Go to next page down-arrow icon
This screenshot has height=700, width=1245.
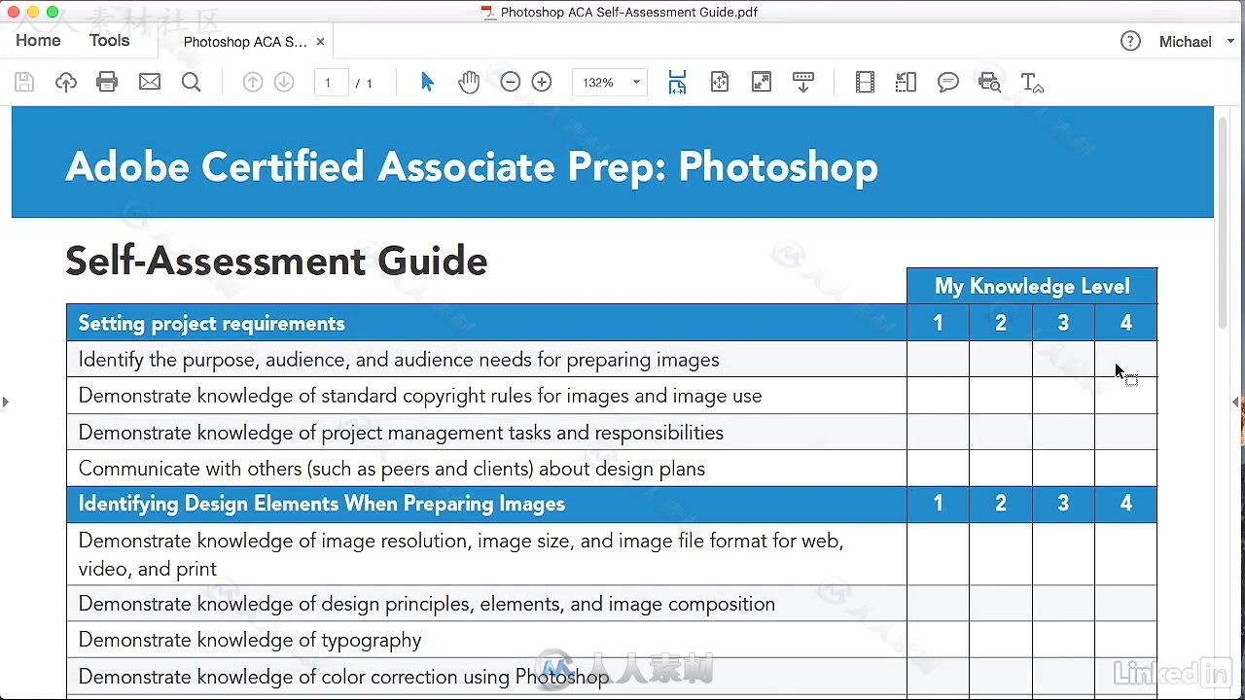click(x=284, y=83)
